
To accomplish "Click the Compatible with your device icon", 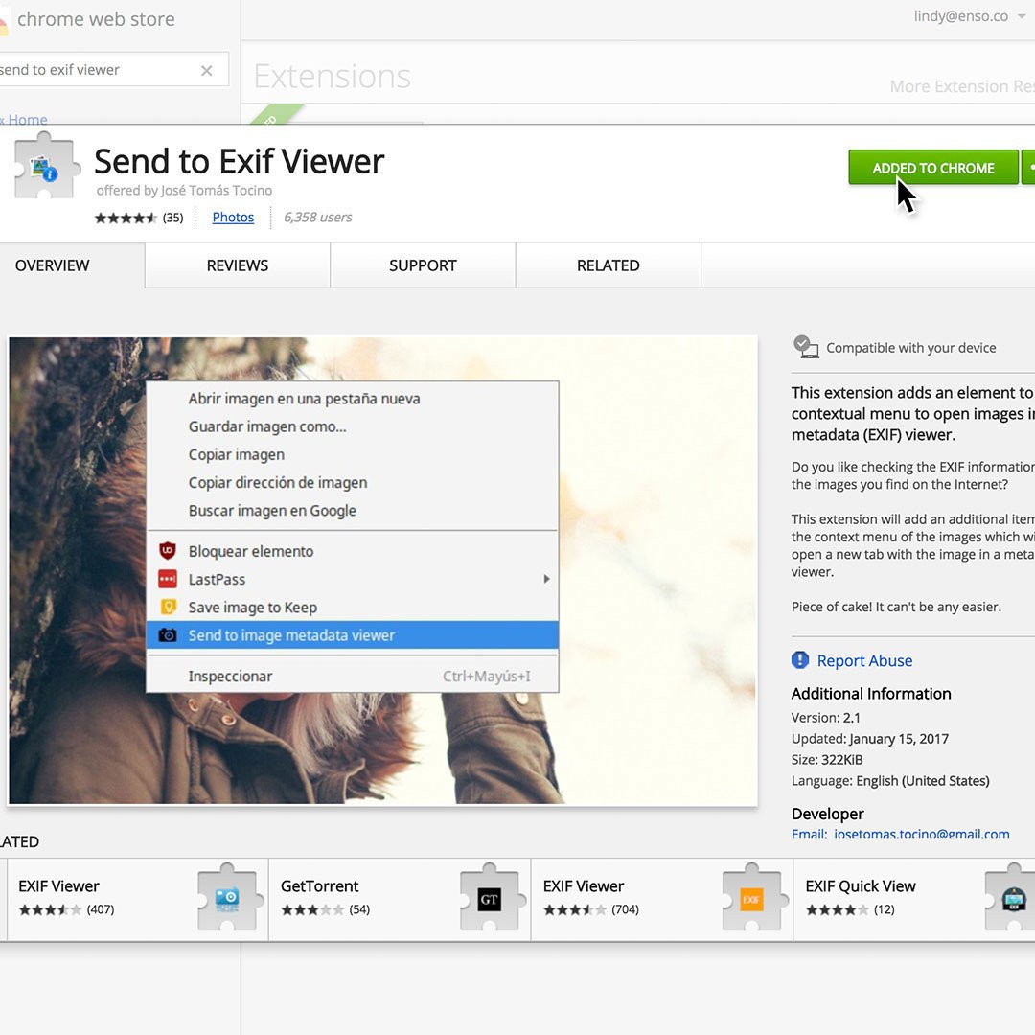I will tap(805, 347).
